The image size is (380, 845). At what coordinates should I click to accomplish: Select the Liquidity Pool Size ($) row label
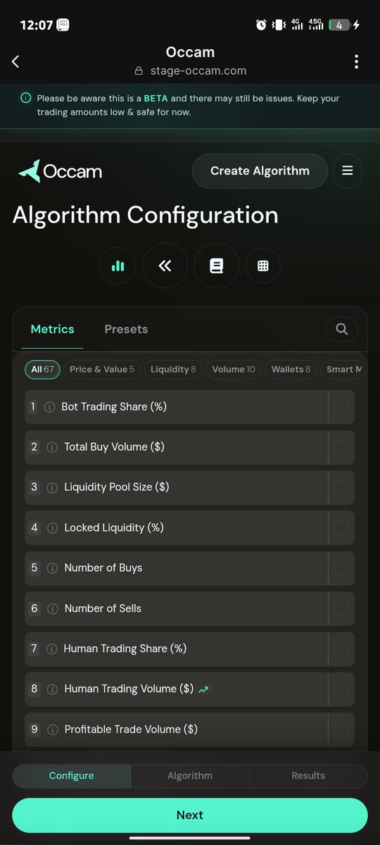(117, 487)
